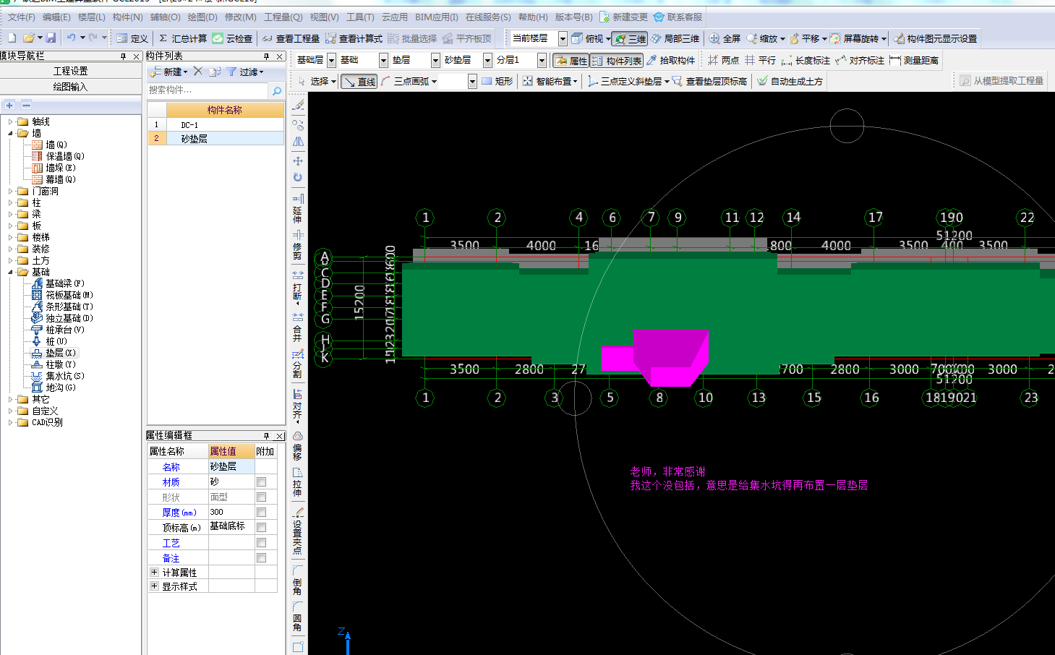Click the delete X in 构件列表 toolbar
This screenshot has height=655, width=1055.
coord(197,71)
